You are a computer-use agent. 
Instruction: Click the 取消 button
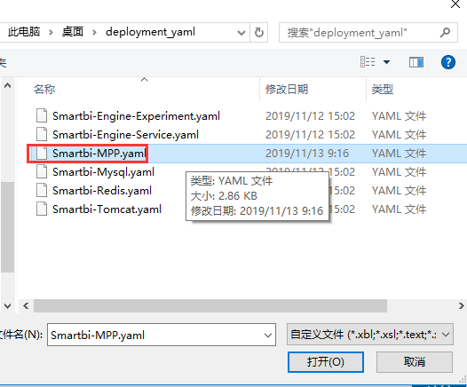[x=415, y=361]
